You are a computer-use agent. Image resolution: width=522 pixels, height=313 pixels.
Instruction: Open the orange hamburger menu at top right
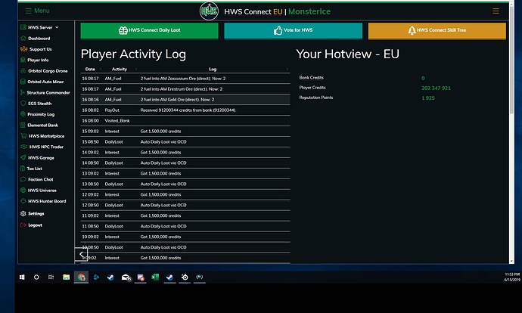pos(496,11)
